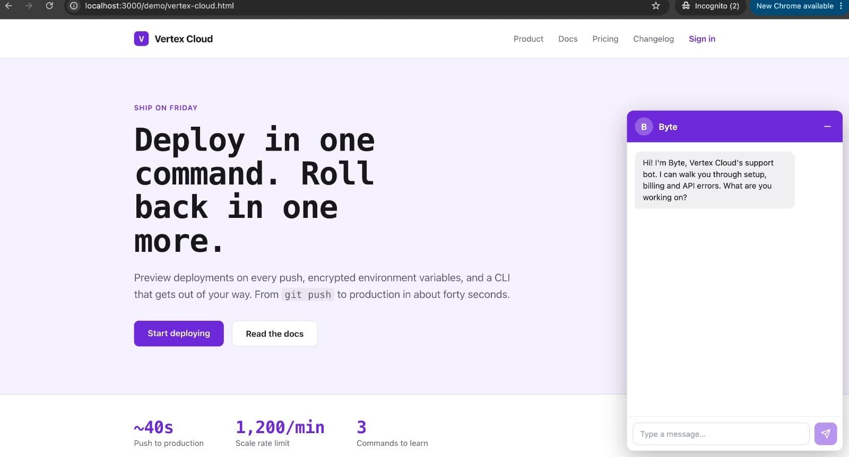Image resolution: width=849 pixels, height=457 pixels.
Task: Click Byte's greeting message bubble
Action: [x=715, y=180]
